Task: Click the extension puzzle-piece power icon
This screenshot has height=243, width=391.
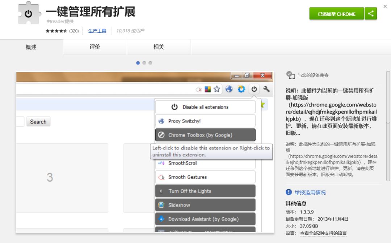Action: [x=29, y=13]
